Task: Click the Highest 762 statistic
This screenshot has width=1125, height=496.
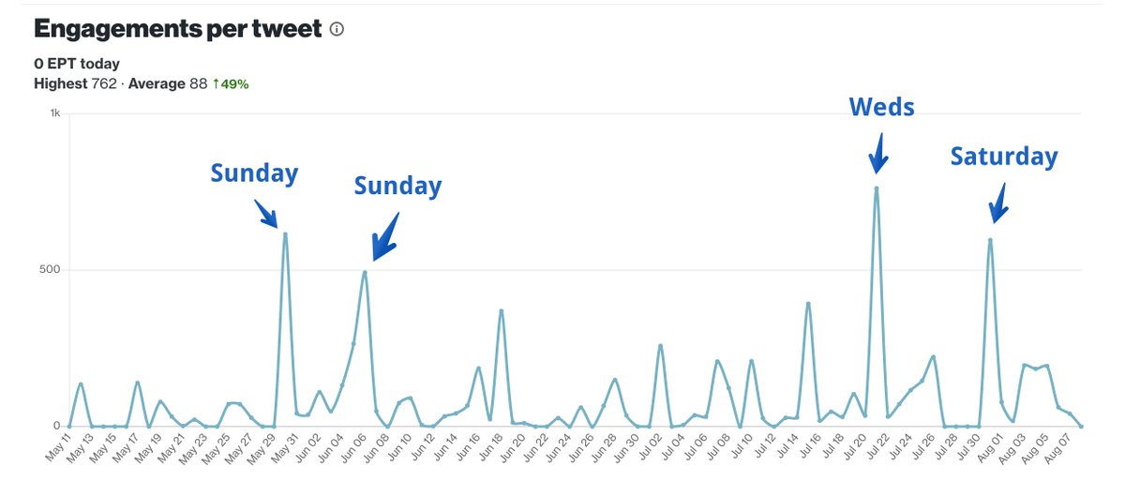Action: click(76, 84)
